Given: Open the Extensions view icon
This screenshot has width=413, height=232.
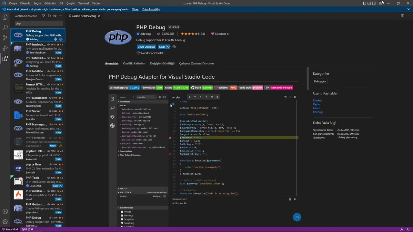Looking at the screenshot, I should tap(5, 59).
